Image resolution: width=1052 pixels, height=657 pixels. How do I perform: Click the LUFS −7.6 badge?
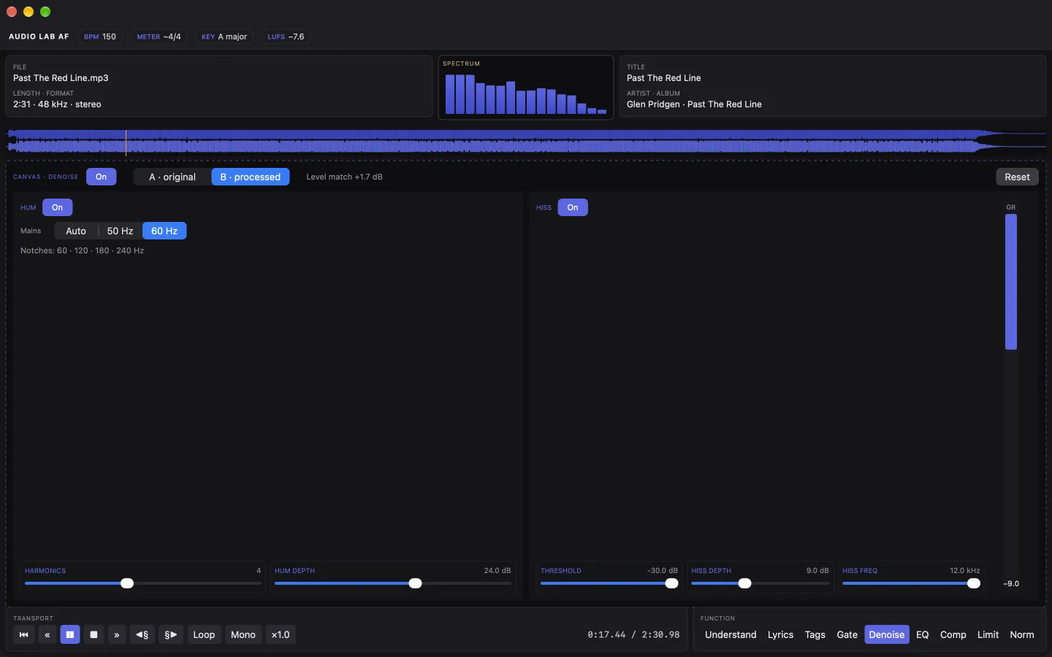pos(286,36)
